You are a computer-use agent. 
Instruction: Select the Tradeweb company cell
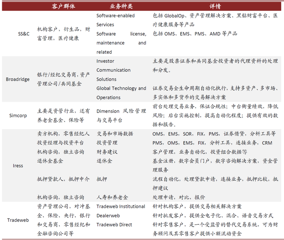pyautogui.click(x=18, y=220)
